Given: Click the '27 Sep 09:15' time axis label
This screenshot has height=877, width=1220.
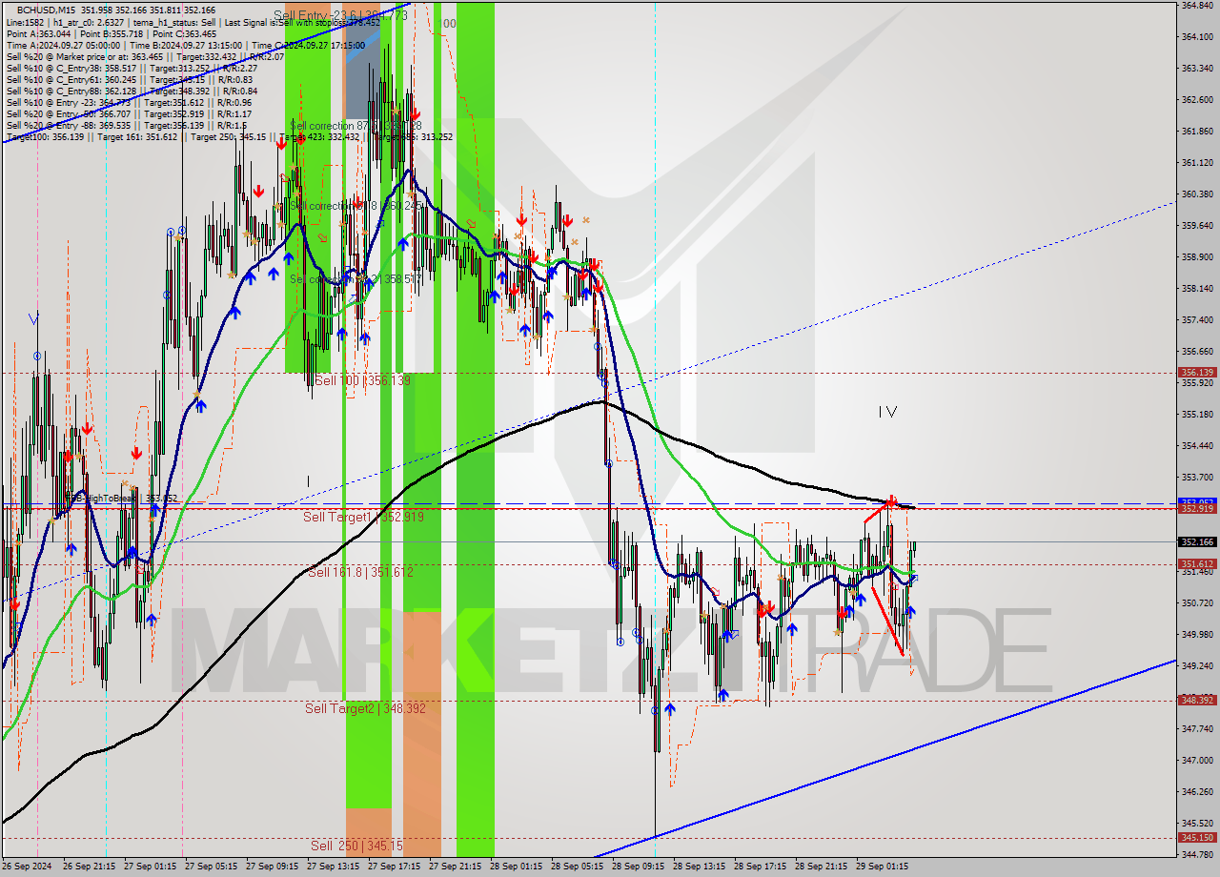Looking at the screenshot, I should click(273, 867).
